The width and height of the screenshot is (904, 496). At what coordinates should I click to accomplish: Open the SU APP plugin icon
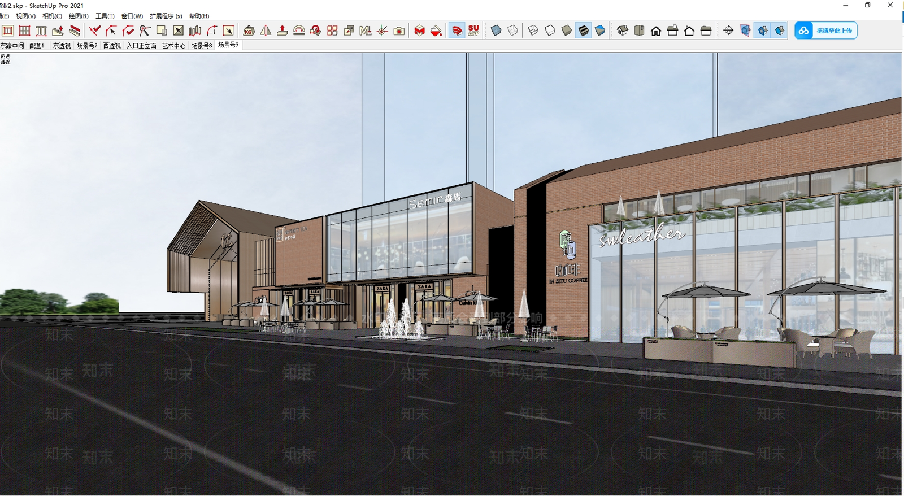pyautogui.click(x=473, y=31)
